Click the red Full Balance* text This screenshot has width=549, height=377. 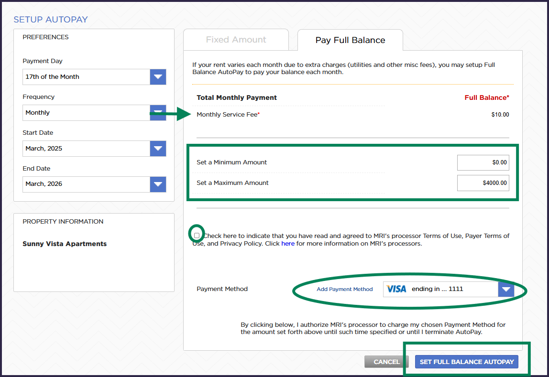coord(487,97)
